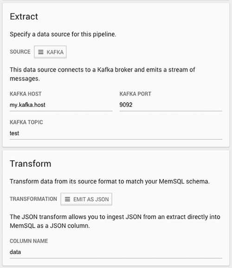
Task: Click the hamburger icon beside KAFKA
Action: (x=41, y=52)
